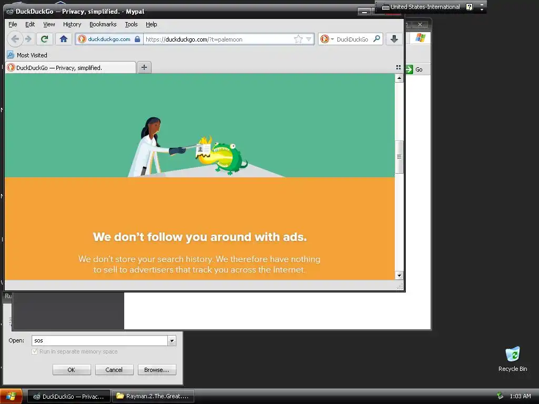Viewport: 539px width, 404px height.
Task: Open the Downloads arrow button
Action: click(x=394, y=39)
